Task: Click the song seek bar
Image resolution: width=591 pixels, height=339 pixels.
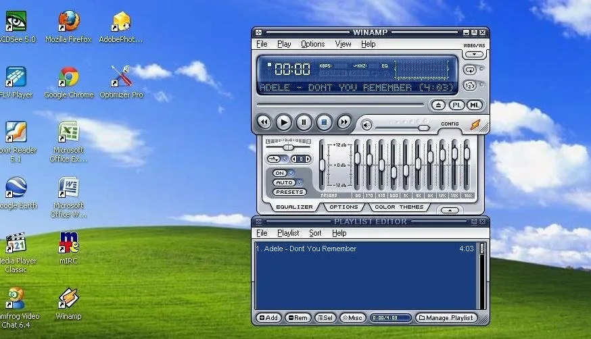Action: point(341,105)
